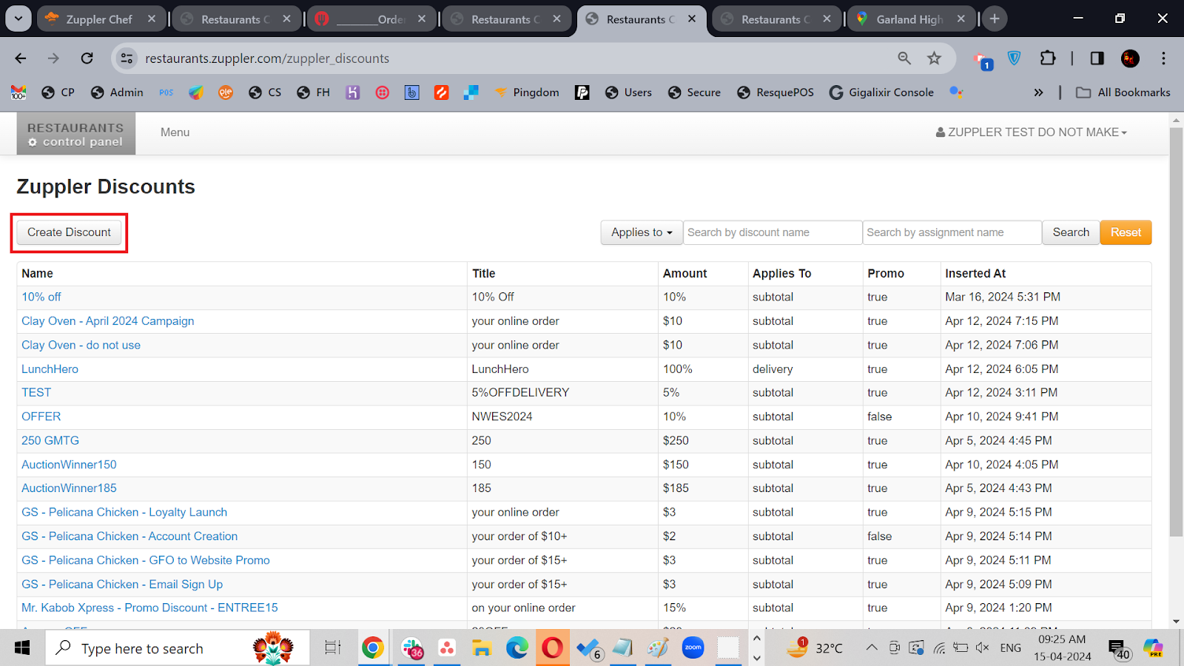Click the address bar URL
This screenshot has width=1184, height=666.
pyautogui.click(x=267, y=58)
